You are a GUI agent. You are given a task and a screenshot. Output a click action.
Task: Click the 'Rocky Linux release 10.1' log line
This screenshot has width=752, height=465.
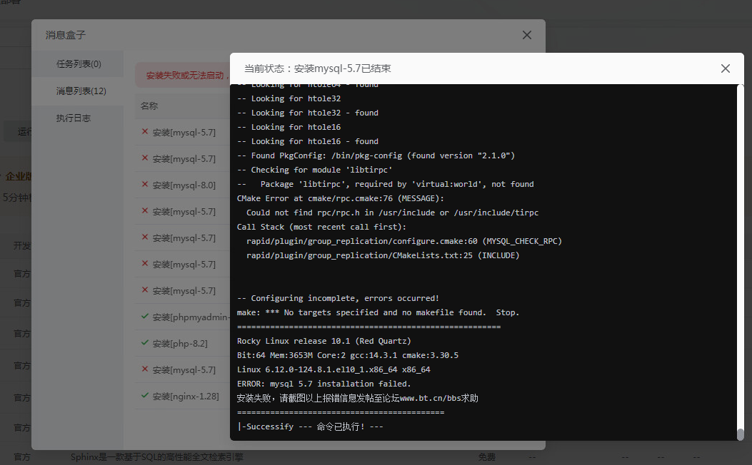pyautogui.click(x=324, y=341)
